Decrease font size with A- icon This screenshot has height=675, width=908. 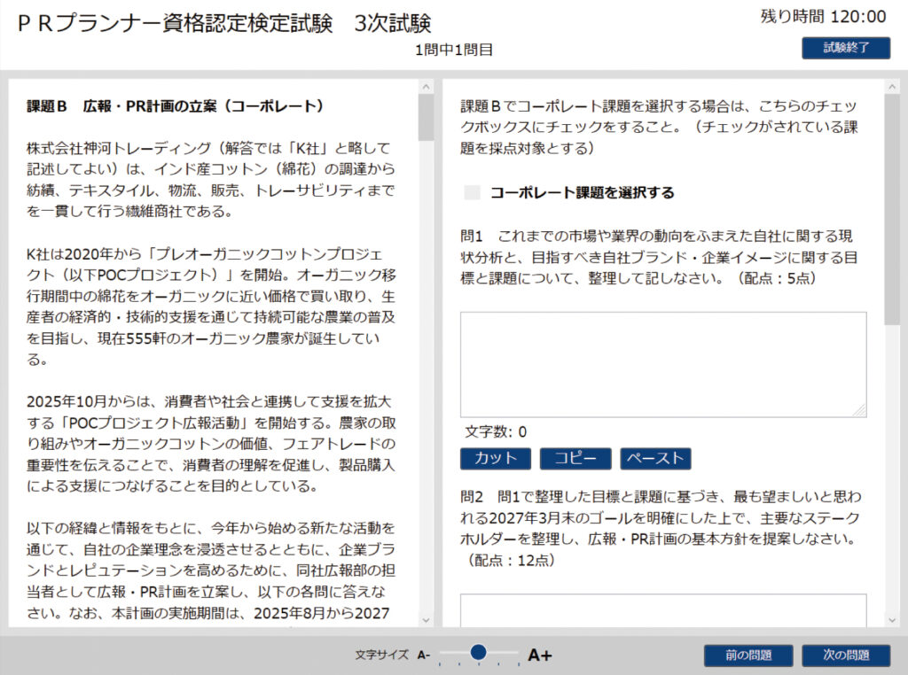tap(423, 656)
